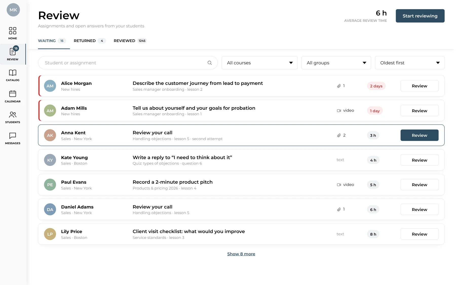This screenshot has height=285, width=456.
Task: Switch to the Waiting tab
Action: (x=52, y=41)
